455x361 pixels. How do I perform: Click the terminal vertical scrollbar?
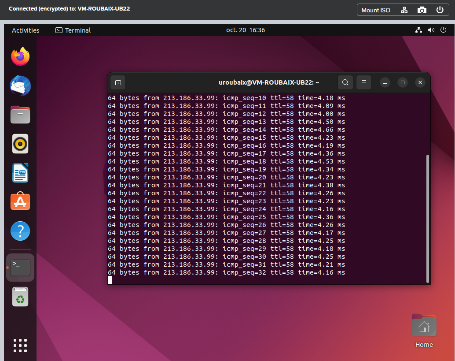pos(427,218)
